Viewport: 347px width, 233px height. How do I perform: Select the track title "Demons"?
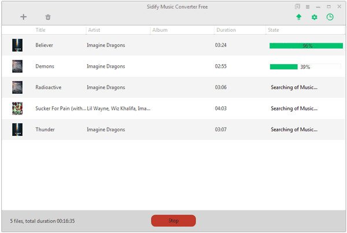click(x=45, y=66)
